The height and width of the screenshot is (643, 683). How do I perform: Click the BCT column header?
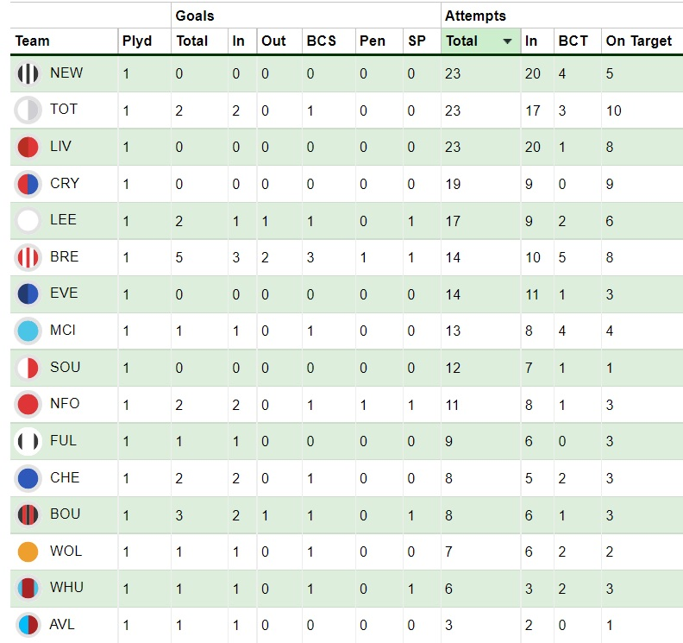[573, 41]
